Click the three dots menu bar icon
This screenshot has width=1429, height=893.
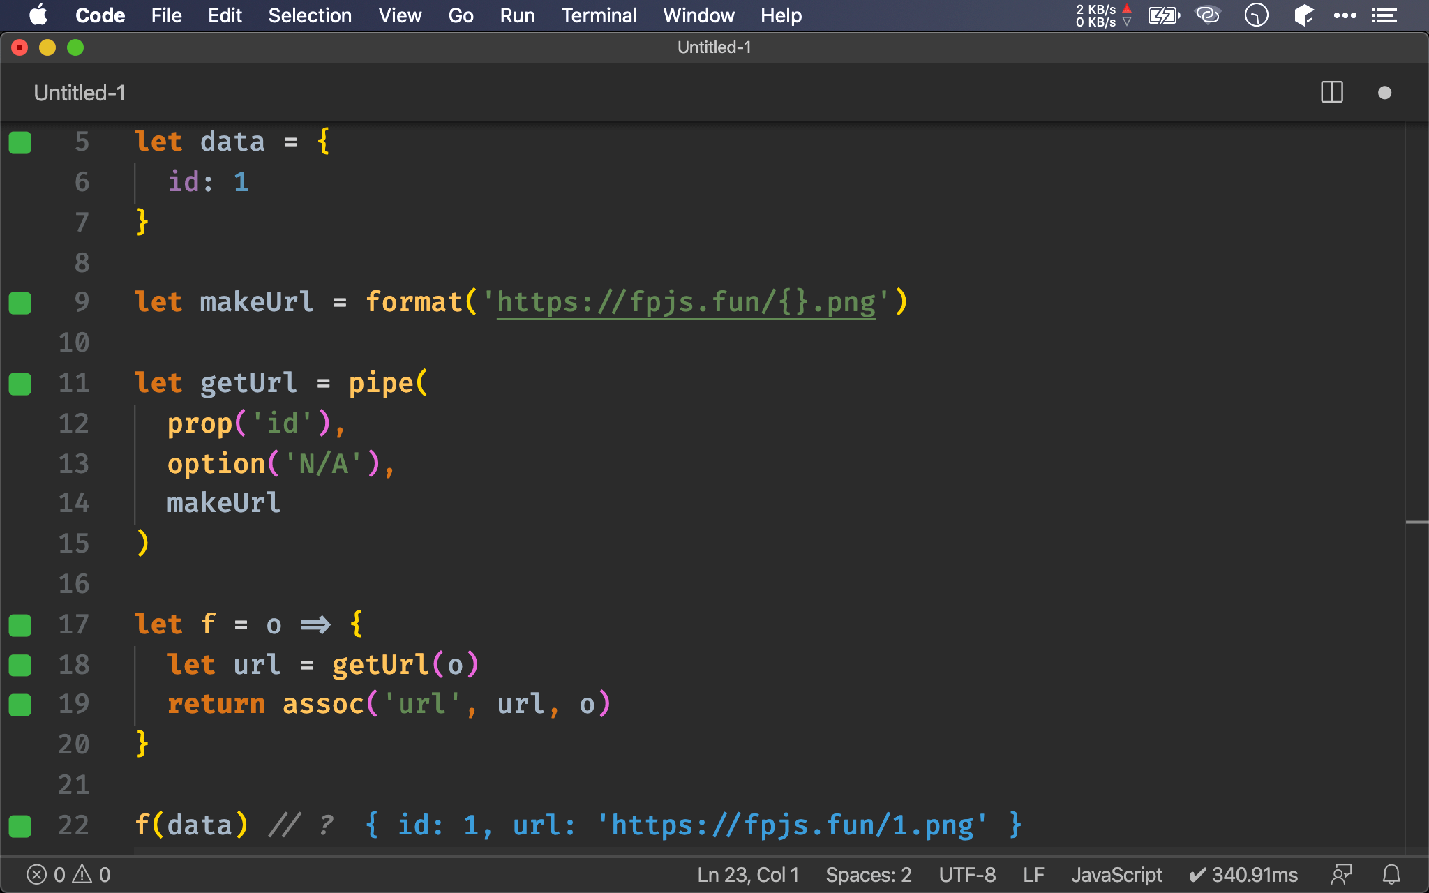(x=1345, y=15)
